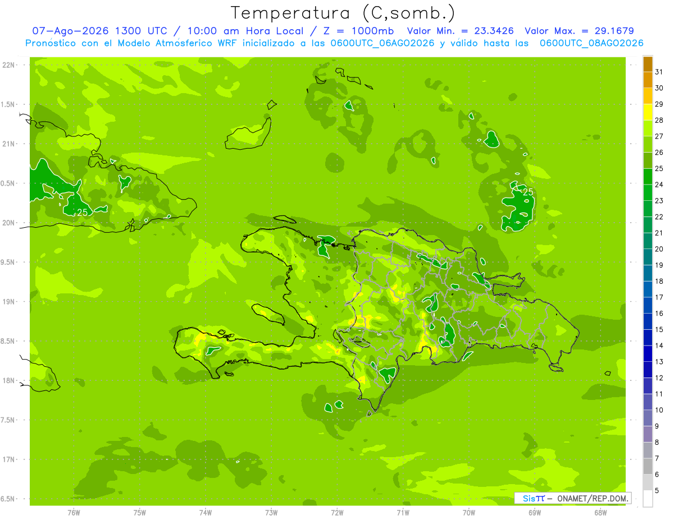Image resolution: width=674 pixels, height=520 pixels.
Task: Click the "21N" latitude label
Action: point(8,144)
